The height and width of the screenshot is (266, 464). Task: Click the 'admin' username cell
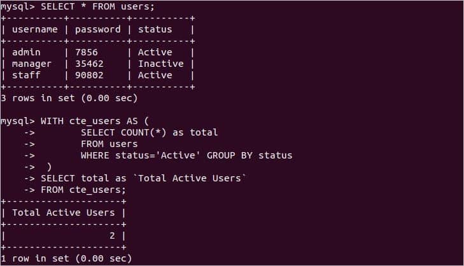pos(27,52)
